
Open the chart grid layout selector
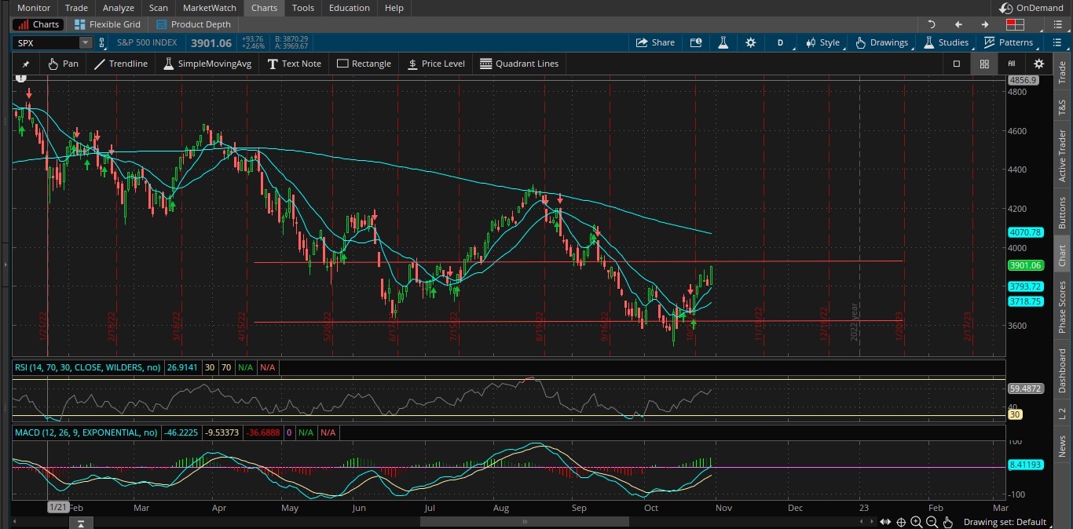(1015, 24)
